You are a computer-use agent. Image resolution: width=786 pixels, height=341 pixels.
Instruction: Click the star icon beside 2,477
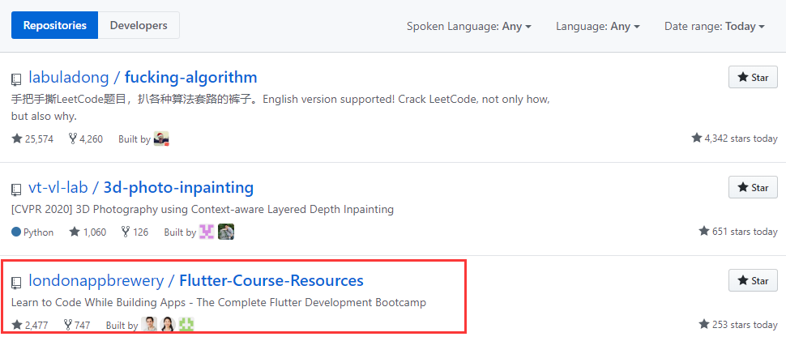pos(16,325)
